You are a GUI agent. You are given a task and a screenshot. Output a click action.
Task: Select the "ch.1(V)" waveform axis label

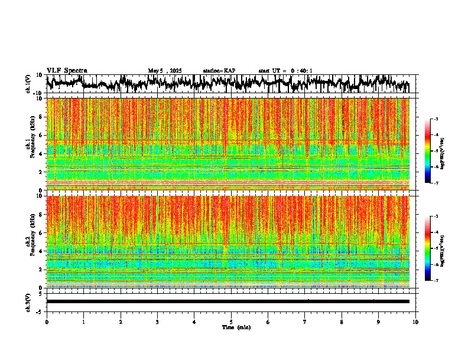pyautogui.click(x=28, y=84)
